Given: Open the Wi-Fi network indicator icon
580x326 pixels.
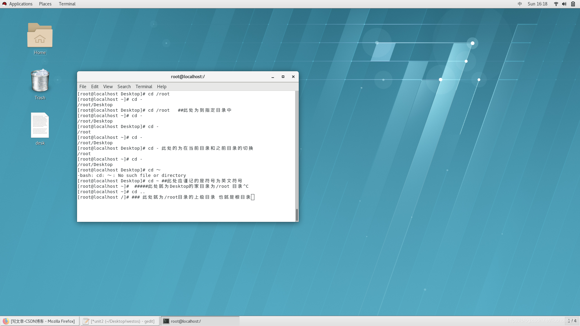Looking at the screenshot, I should pyautogui.click(x=556, y=4).
